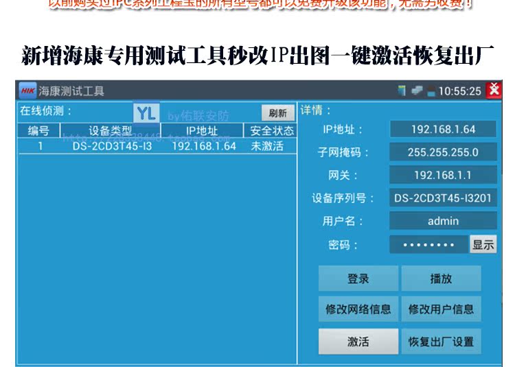Click the 编号 column header

pos(38,131)
